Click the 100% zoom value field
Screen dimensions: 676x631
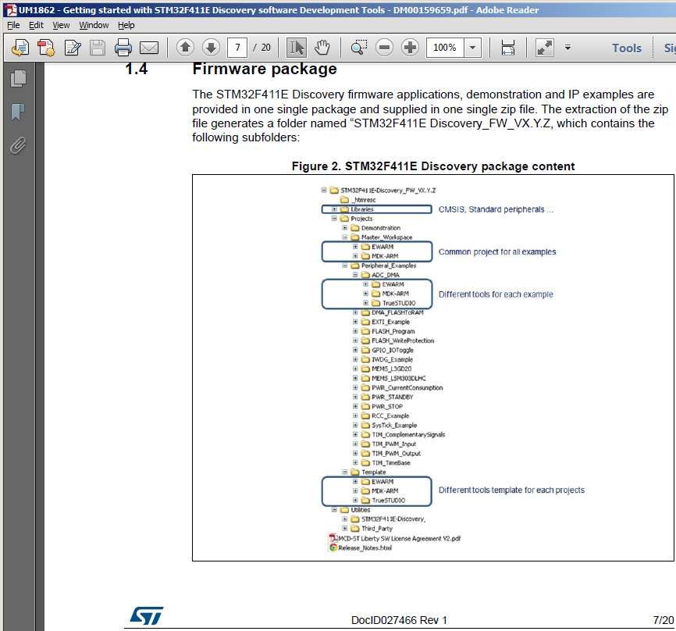445,48
